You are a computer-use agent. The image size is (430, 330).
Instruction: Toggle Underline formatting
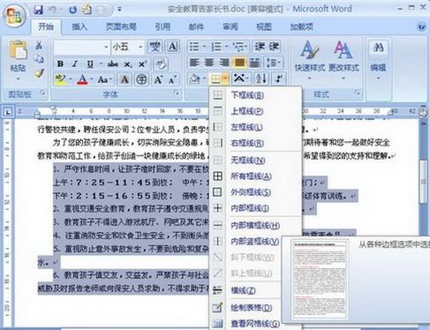90,64
